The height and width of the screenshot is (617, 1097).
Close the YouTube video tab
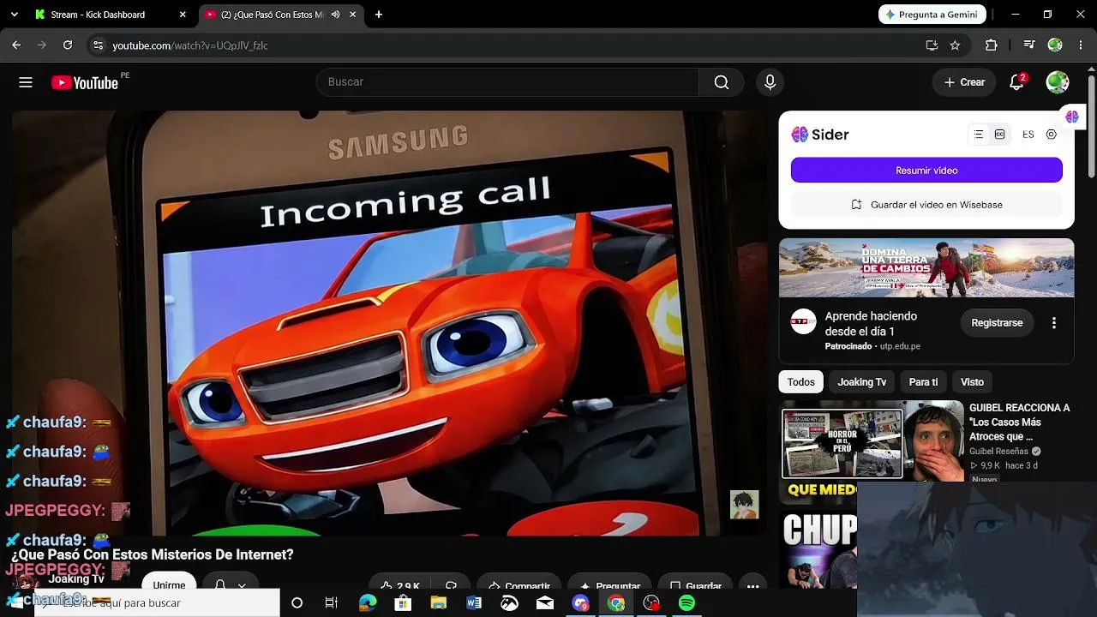(x=352, y=15)
